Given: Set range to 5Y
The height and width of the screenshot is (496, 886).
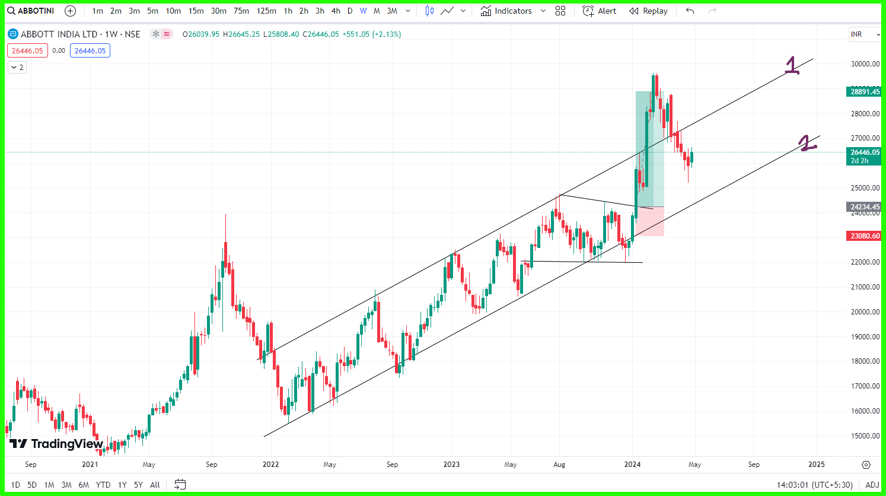Looking at the screenshot, I should [x=138, y=485].
